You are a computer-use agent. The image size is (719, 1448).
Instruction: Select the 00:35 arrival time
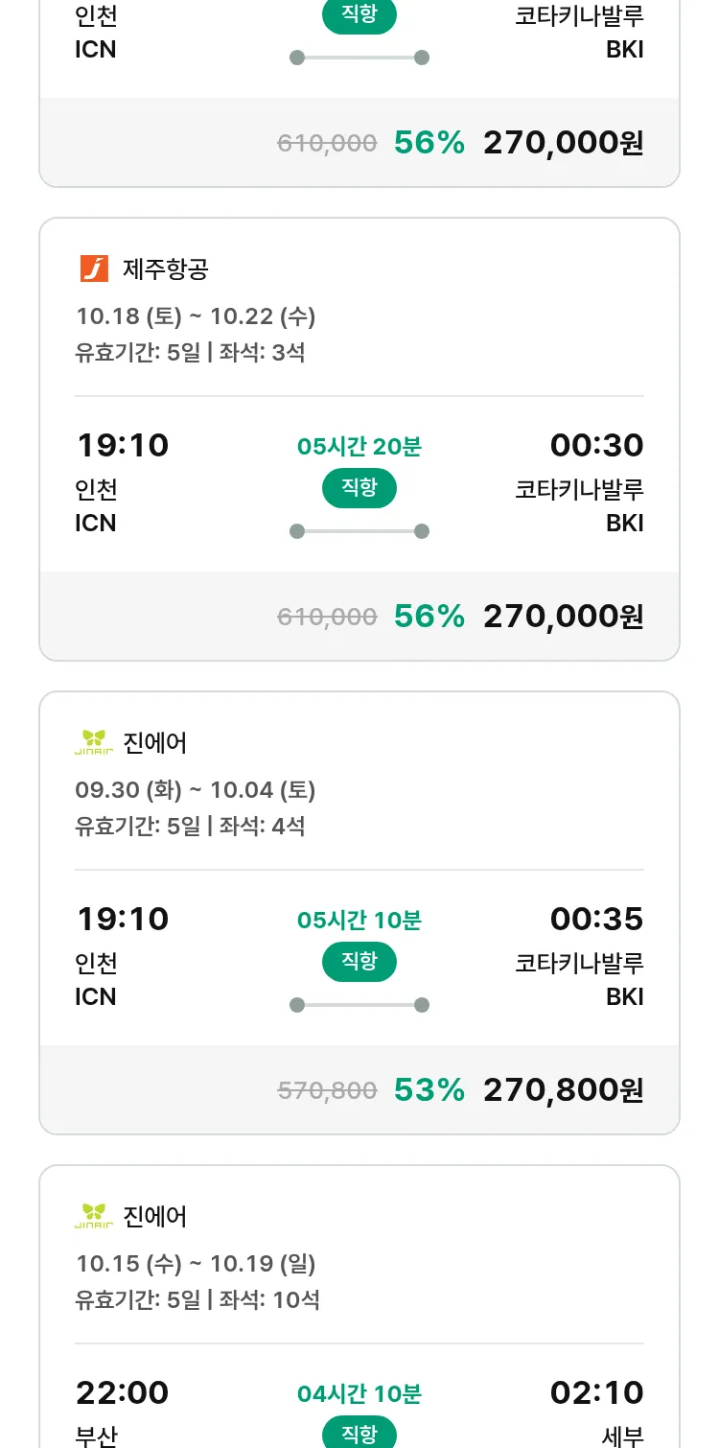596,919
